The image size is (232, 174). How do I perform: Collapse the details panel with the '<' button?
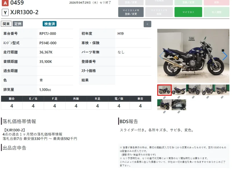tap(147, 24)
